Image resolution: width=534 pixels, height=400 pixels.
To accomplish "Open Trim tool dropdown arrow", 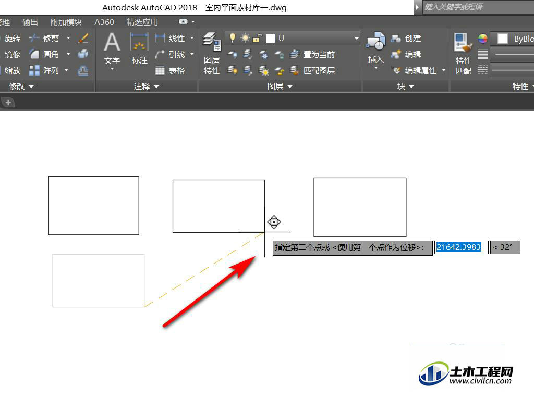I will [68, 38].
